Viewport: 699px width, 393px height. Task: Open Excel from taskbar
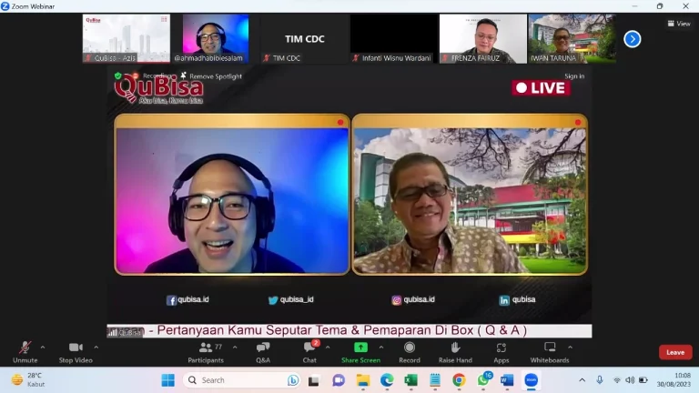pos(410,380)
